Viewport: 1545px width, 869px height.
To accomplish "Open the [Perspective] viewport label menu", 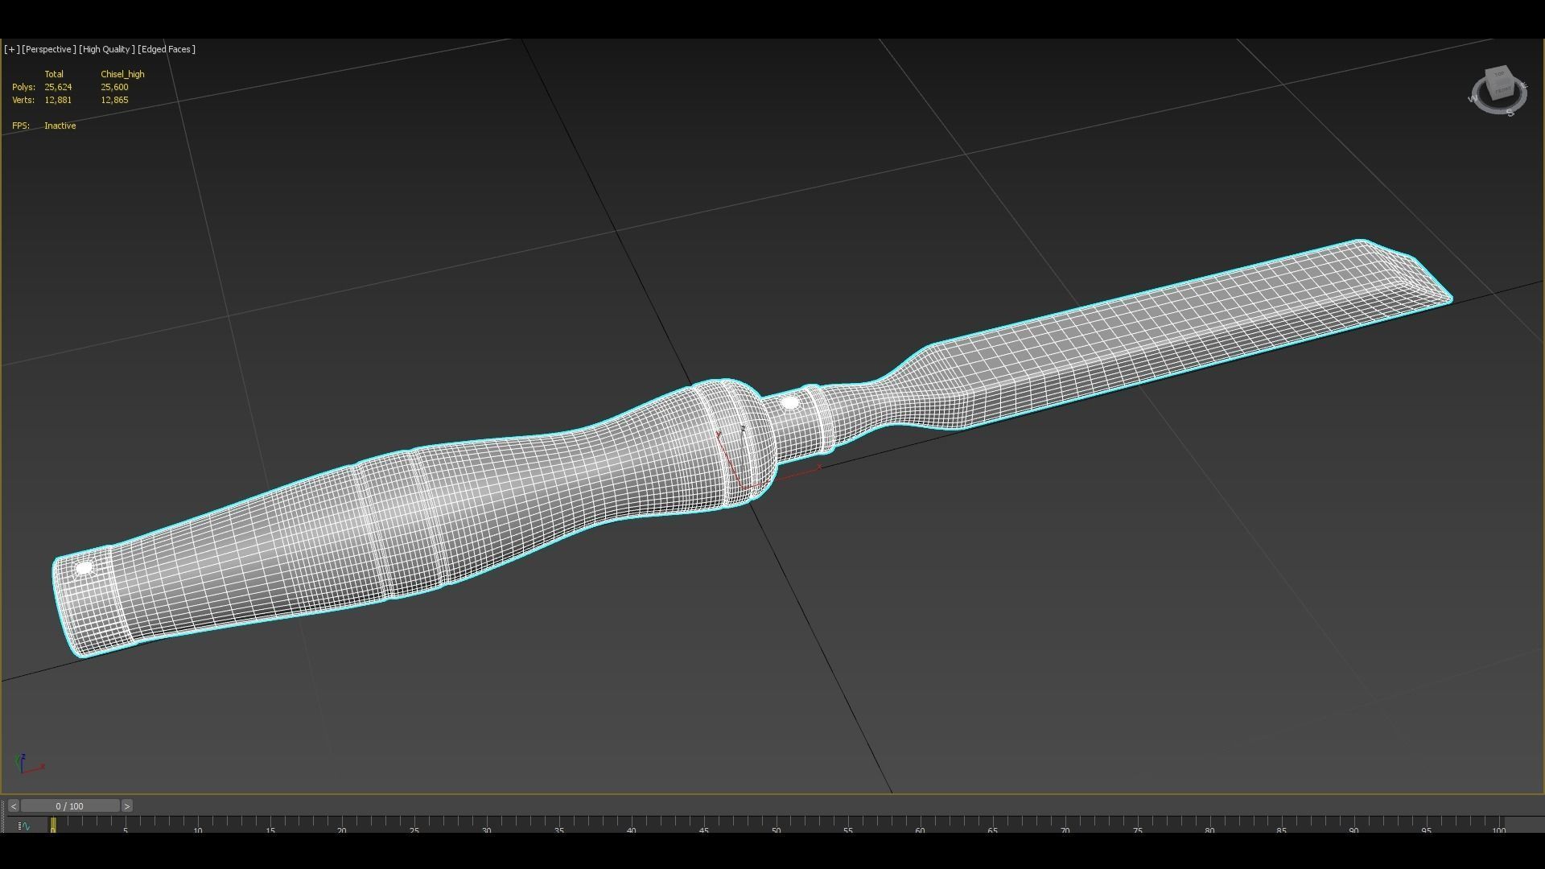I will pos(49,49).
